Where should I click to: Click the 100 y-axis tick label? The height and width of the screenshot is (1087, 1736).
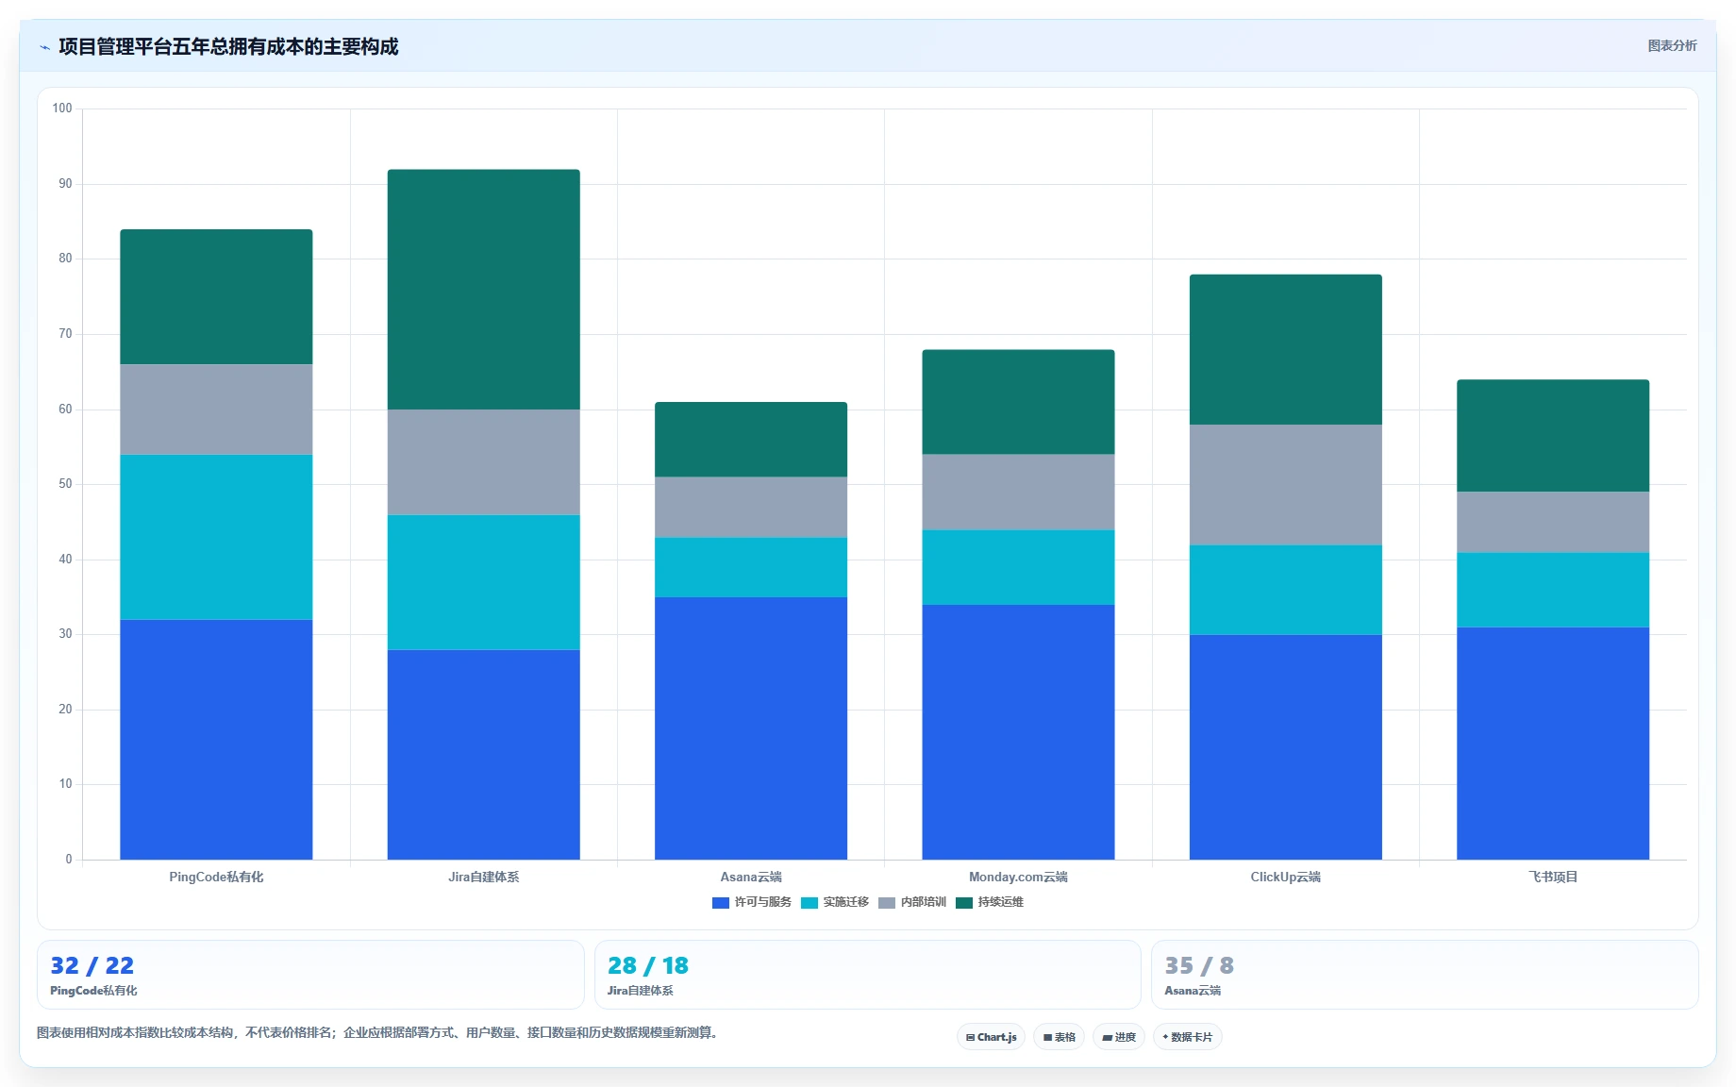(x=62, y=109)
